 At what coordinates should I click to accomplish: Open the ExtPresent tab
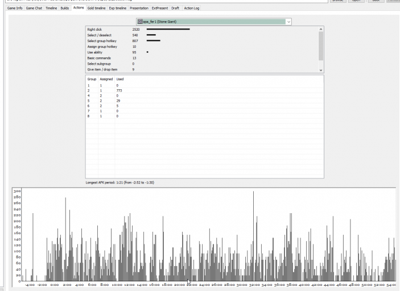[x=160, y=8]
